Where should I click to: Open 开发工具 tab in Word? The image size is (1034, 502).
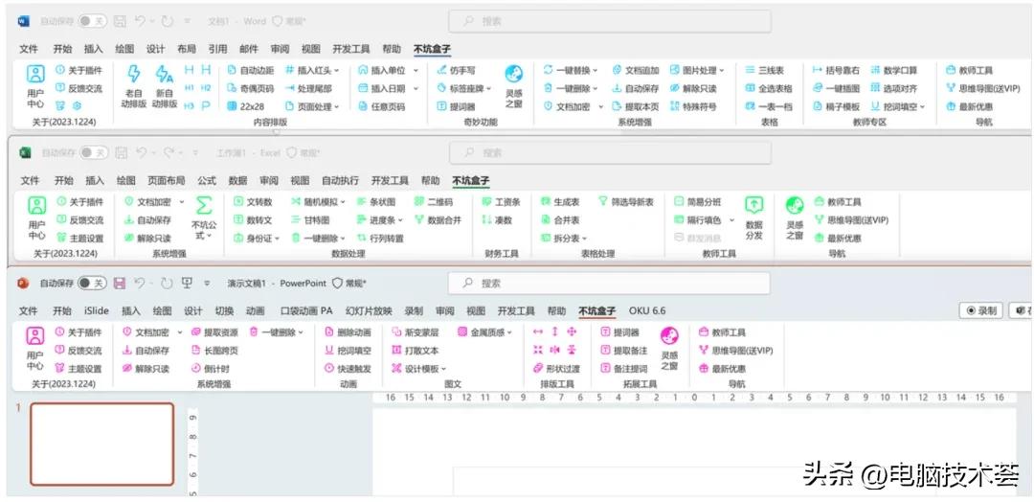pos(350,49)
